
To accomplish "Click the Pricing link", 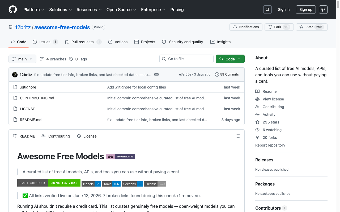I will tap(177, 10).
